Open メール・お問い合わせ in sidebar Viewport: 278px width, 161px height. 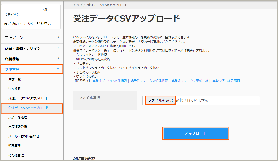pyautogui.click(x=24, y=136)
